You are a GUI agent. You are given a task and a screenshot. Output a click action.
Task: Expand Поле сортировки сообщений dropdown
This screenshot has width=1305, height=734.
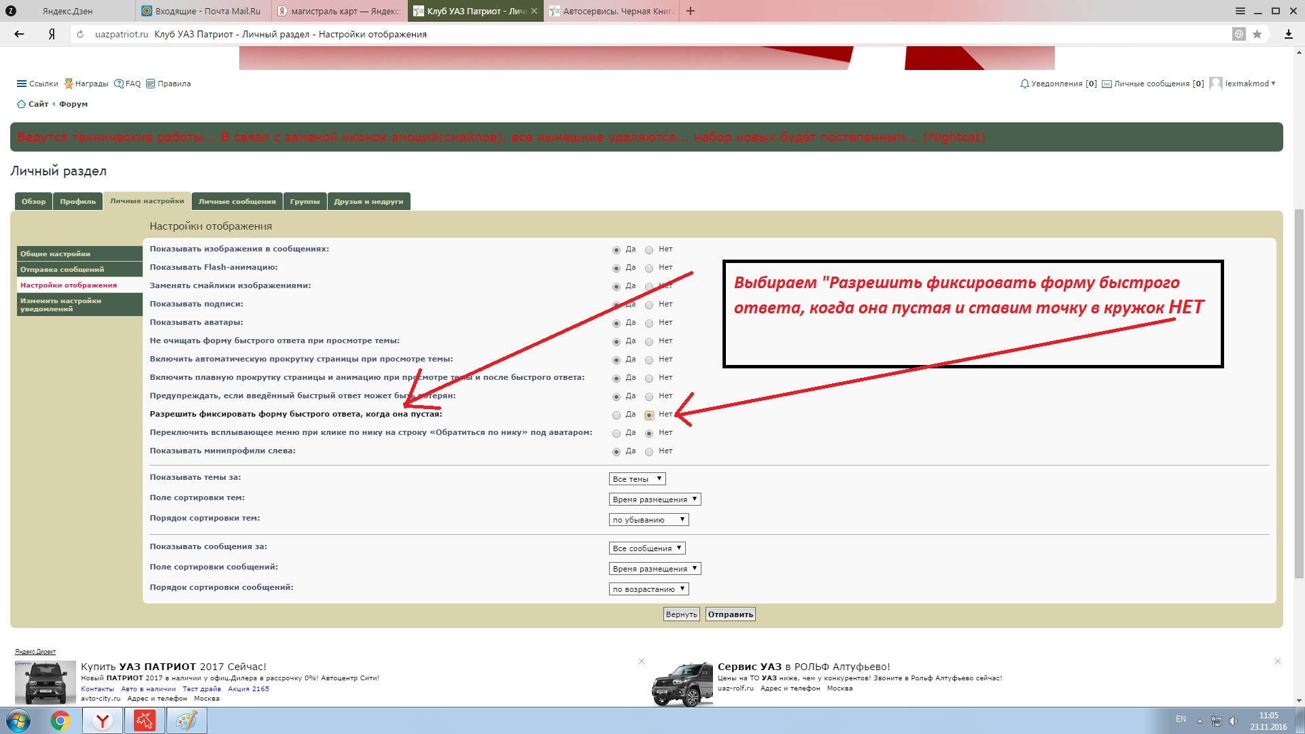pyautogui.click(x=655, y=569)
